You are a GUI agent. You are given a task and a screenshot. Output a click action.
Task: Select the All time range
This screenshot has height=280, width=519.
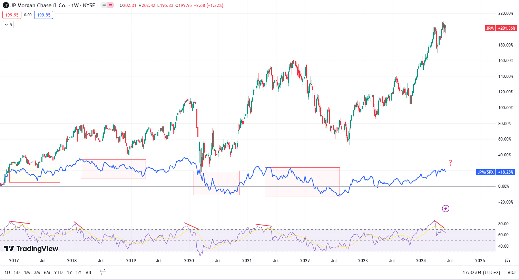[x=88, y=272]
